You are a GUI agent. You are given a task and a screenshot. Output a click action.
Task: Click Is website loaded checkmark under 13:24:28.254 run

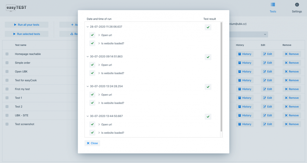click(x=92, y=103)
